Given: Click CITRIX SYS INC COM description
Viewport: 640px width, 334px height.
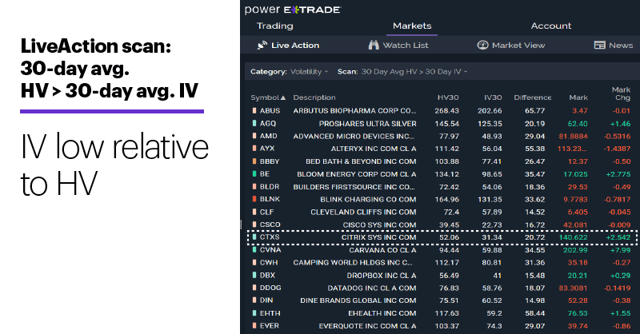Looking at the screenshot, I should pos(379,237).
